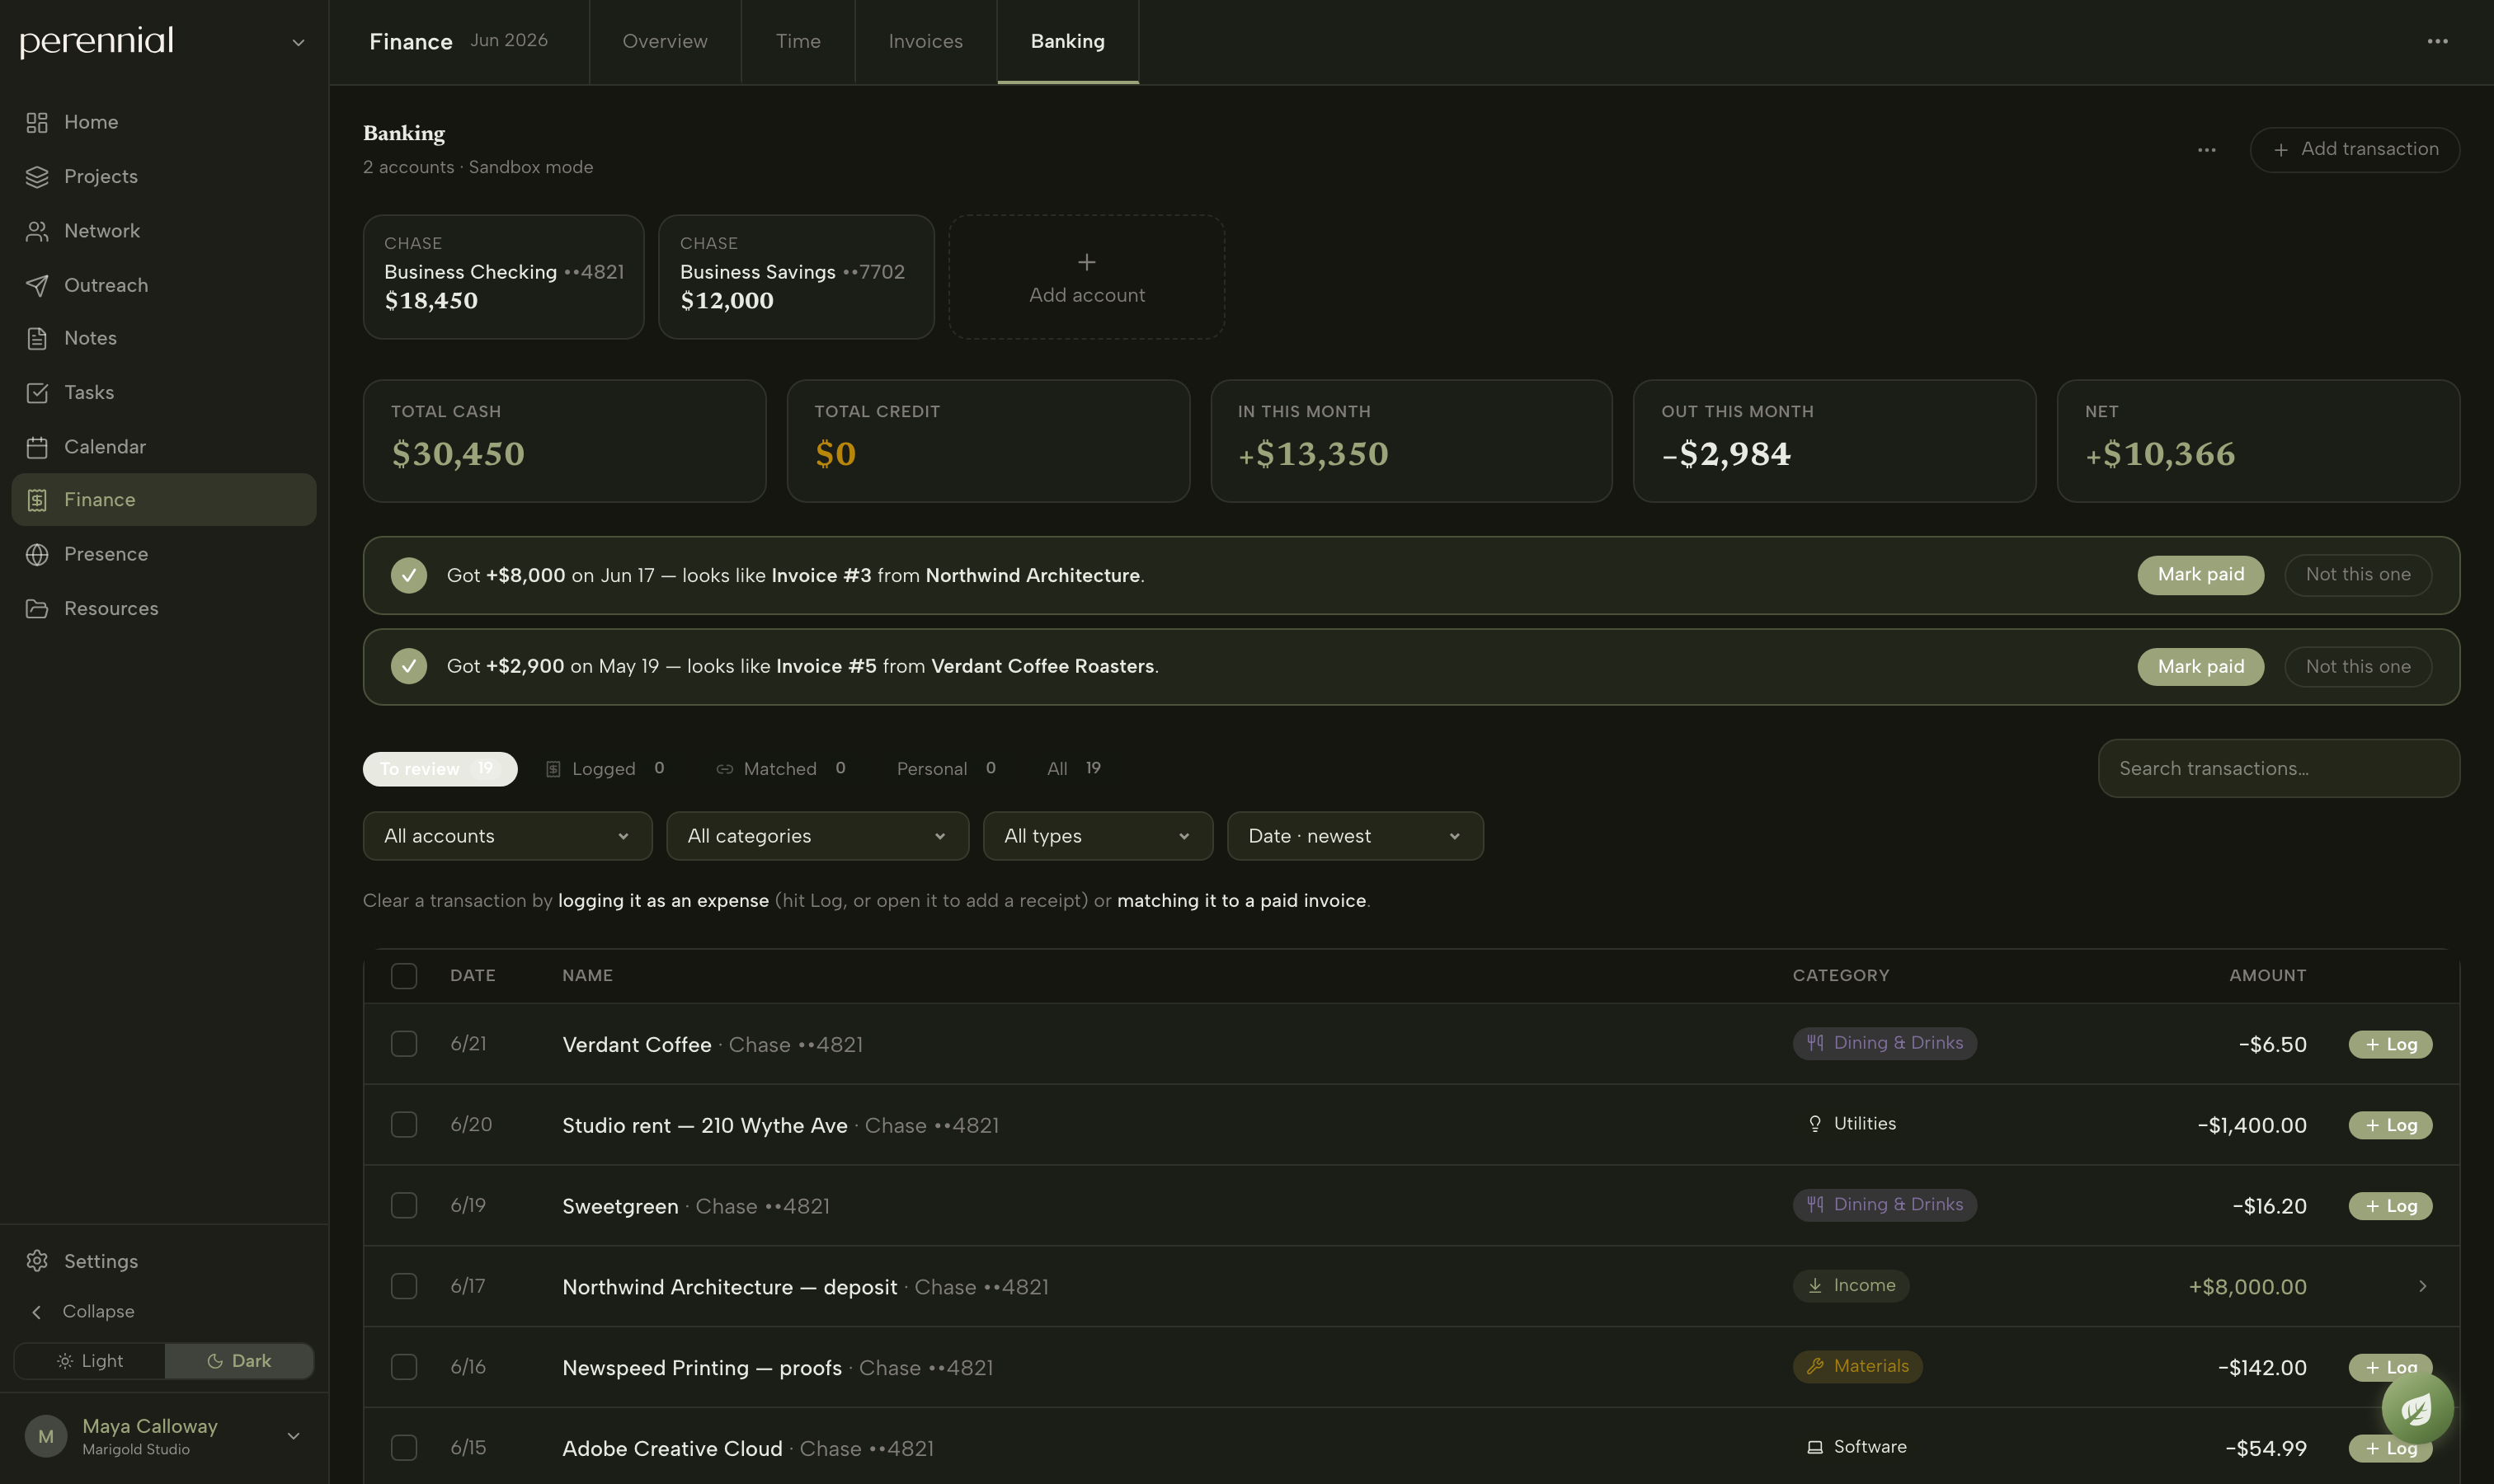
Task: Check the Northwind Architecture deposit row checkbox
Action: click(403, 1286)
